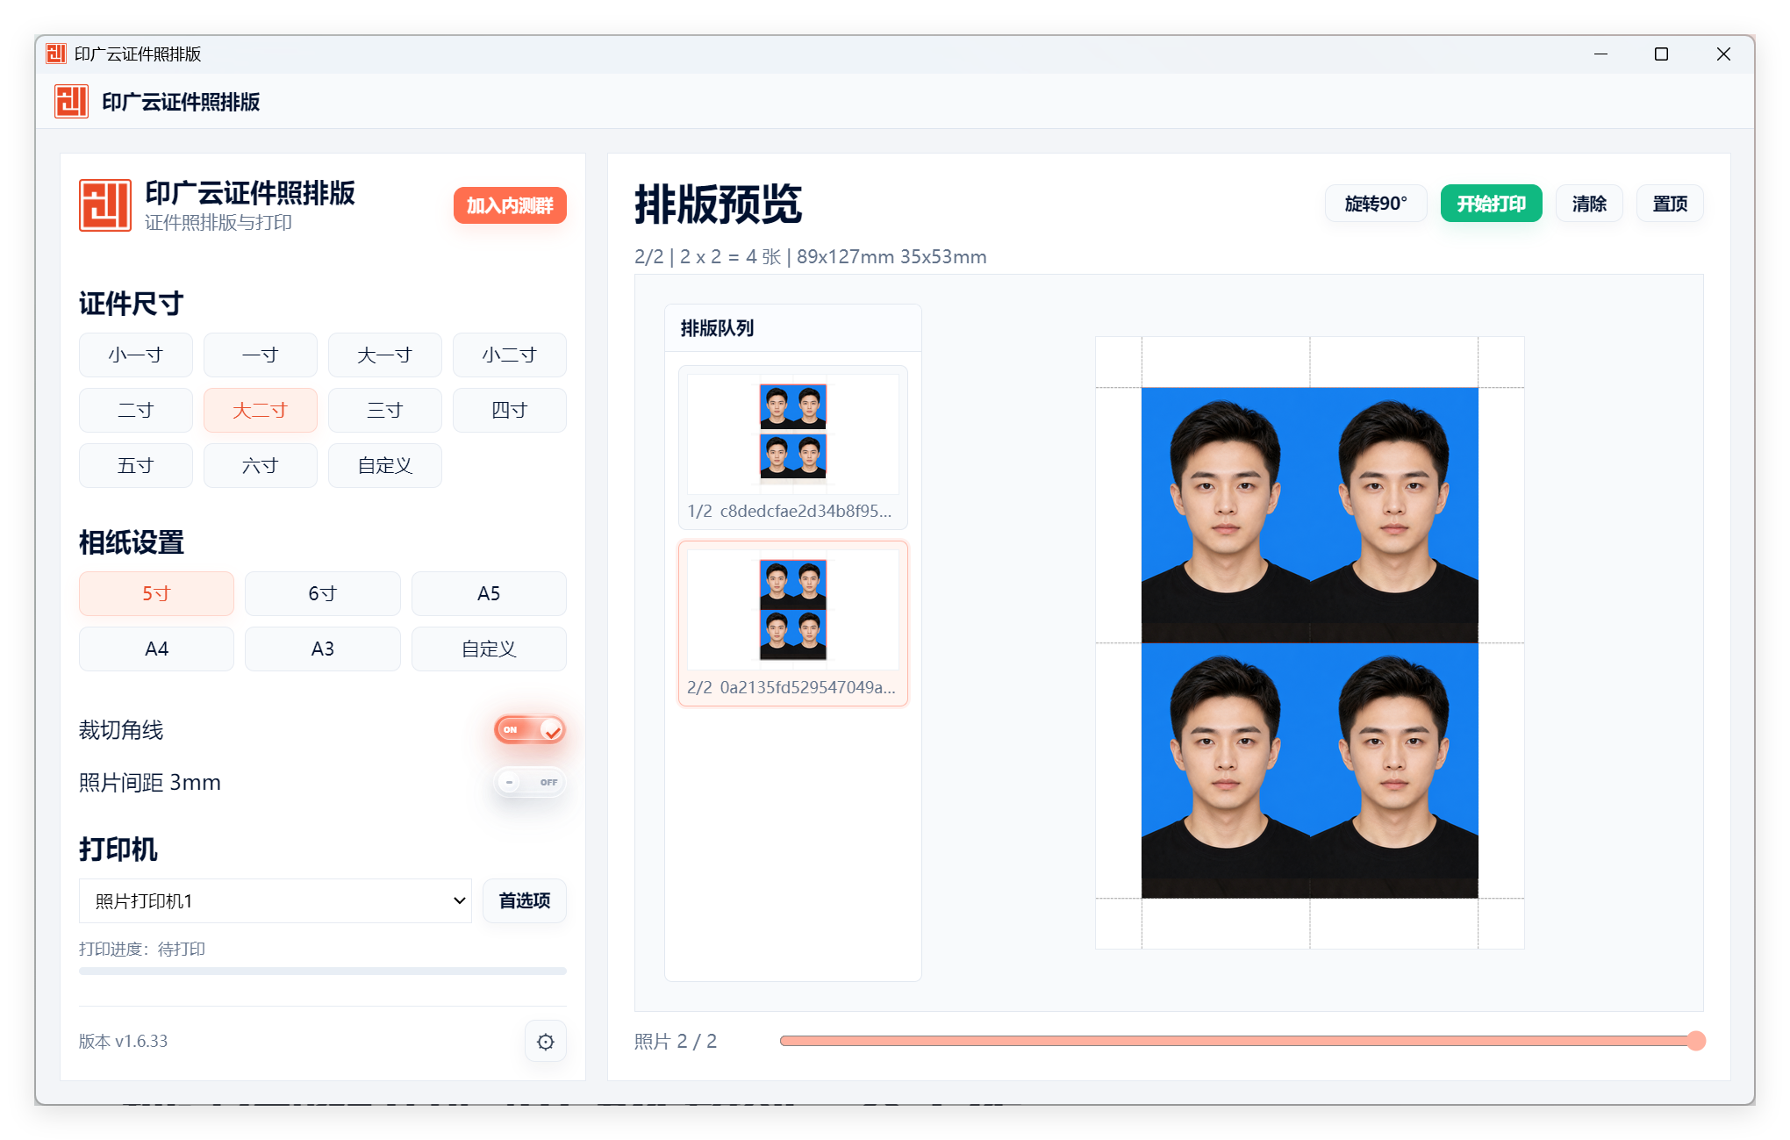Click the print progress bar
This screenshot has height=1140, width=1790.
[323, 971]
